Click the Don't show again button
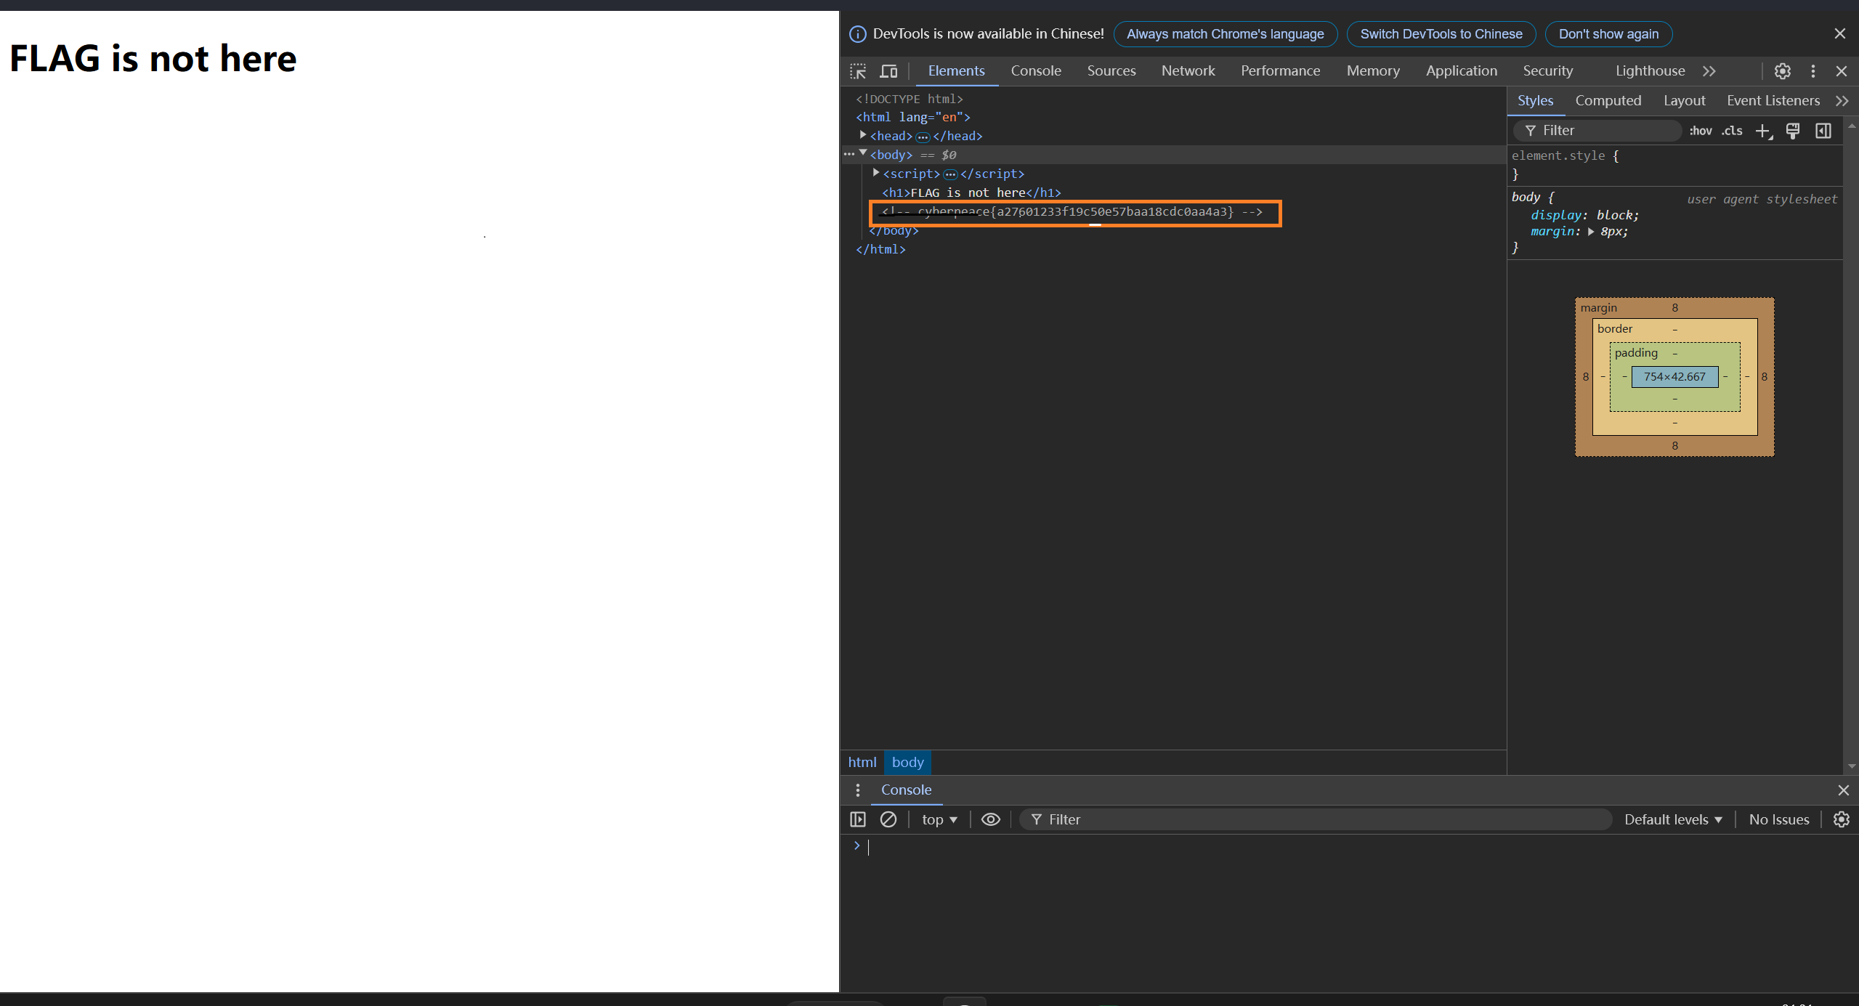Screen dimensions: 1859x1006 click(1608, 34)
